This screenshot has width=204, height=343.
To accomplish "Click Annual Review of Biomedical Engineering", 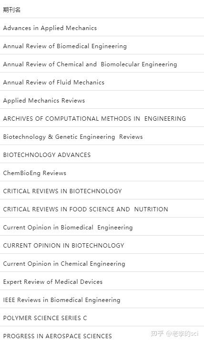I will click(x=65, y=46).
